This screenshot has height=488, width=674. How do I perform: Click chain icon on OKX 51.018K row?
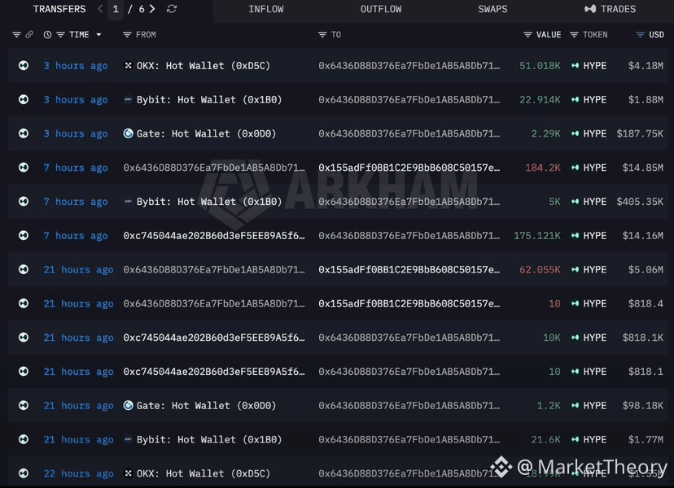coord(24,65)
